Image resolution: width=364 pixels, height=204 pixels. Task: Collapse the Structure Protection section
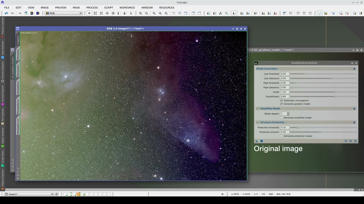pyautogui.click(x=354, y=122)
